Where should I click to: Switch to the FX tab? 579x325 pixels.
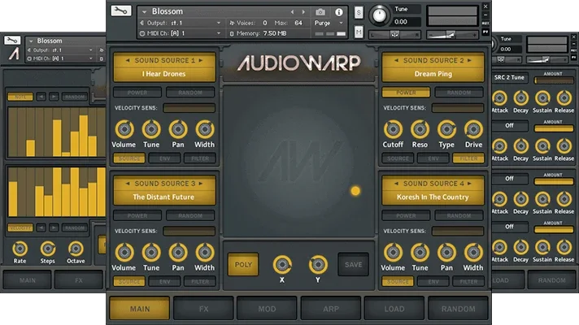(x=203, y=309)
